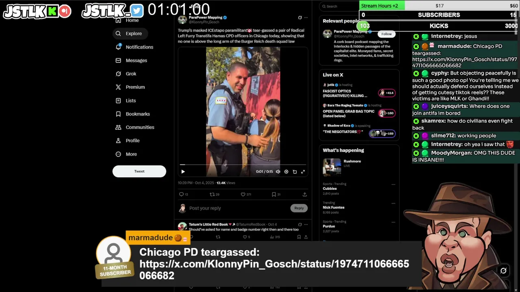This screenshot has height=292, width=520.
Task: Click the 12.4K Views count
Action: tap(226, 183)
